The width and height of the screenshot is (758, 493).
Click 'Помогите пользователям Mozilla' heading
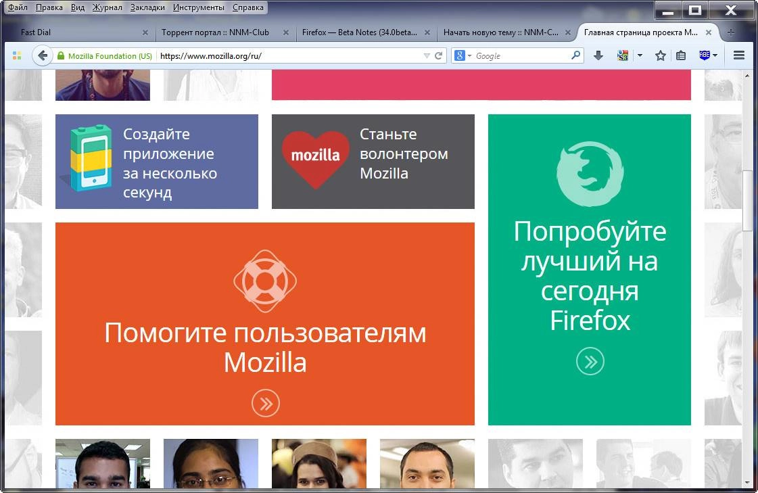click(x=265, y=347)
